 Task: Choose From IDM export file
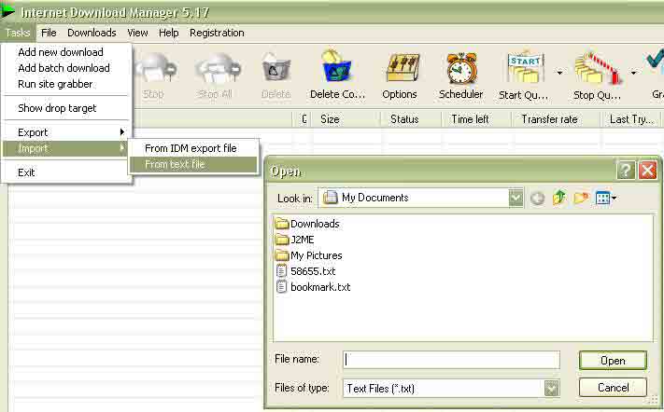191,148
